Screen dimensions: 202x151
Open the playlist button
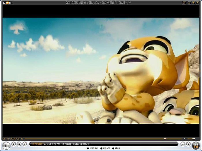[188, 144]
